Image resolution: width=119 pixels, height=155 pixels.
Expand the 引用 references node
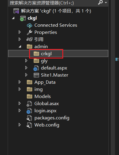pos(20,39)
